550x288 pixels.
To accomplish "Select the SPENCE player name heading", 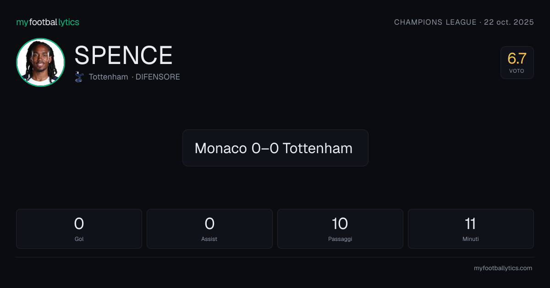I will click(x=123, y=55).
